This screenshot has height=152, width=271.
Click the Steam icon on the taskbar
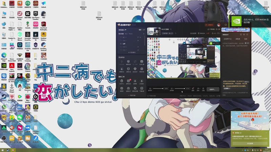tap(8, 150)
